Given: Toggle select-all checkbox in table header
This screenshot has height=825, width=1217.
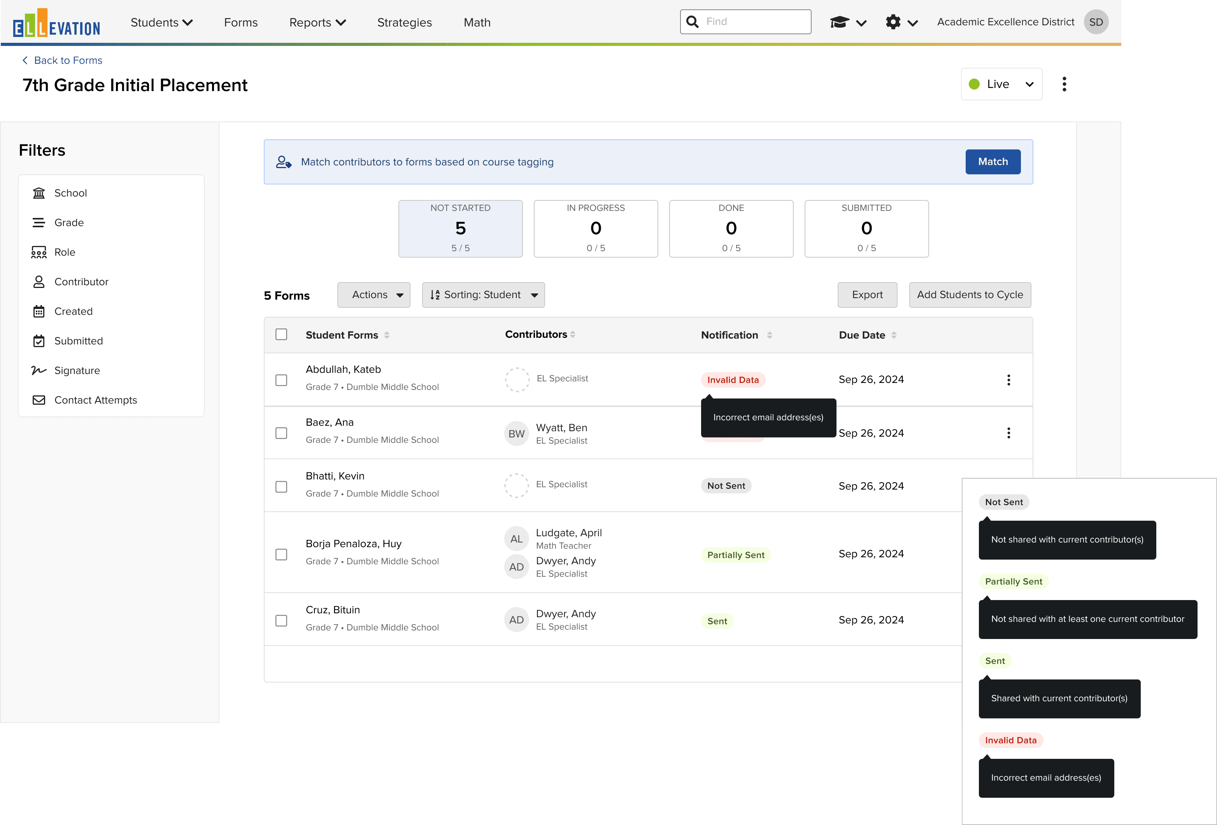Looking at the screenshot, I should point(281,334).
